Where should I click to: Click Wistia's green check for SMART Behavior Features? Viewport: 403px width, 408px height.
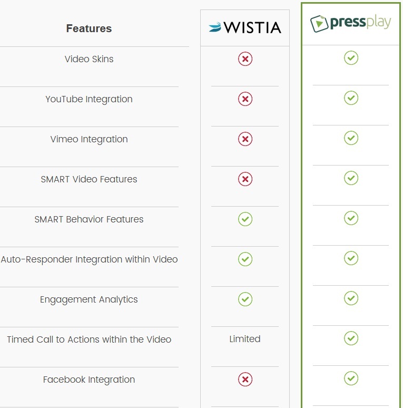[245, 219]
